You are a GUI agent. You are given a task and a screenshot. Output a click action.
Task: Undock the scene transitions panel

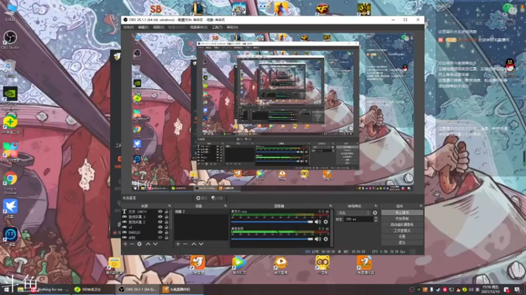point(375,206)
